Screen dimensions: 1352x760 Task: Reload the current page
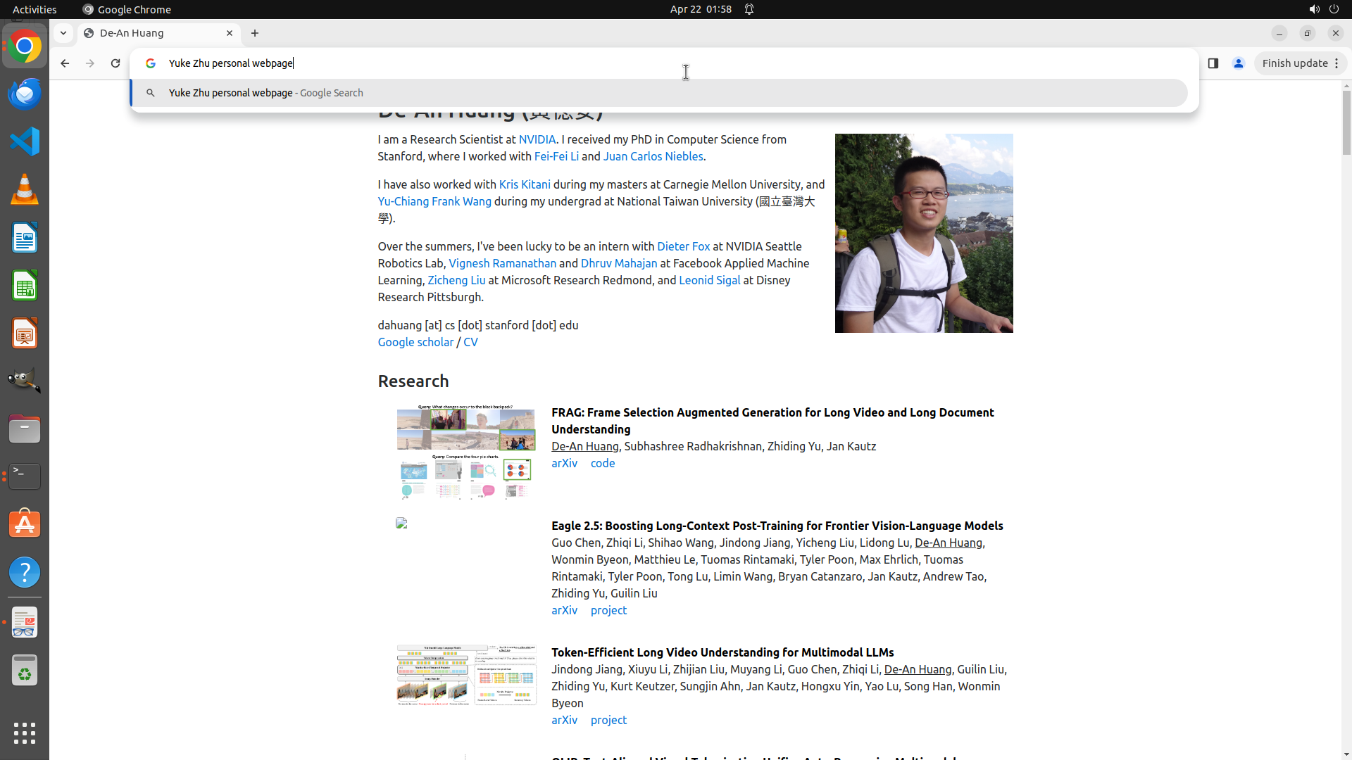click(x=115, y=63)
